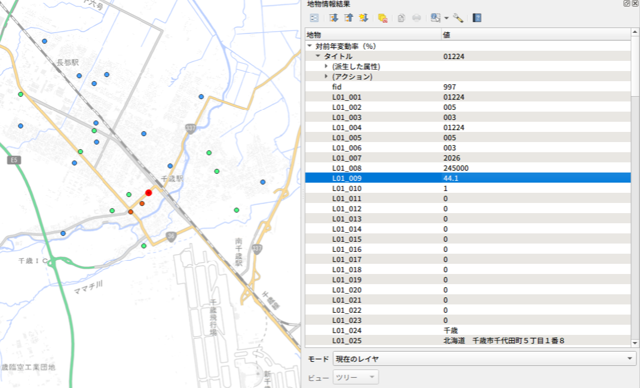Open identify settings with the wrench icon

tap(458, 18)
